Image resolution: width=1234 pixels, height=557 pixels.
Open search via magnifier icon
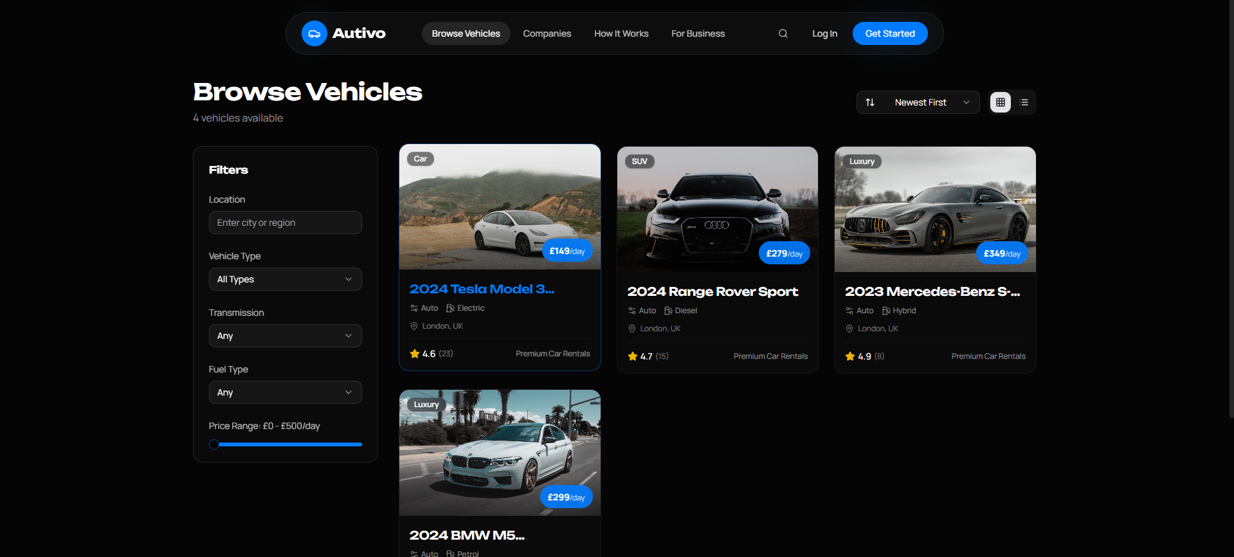tap(783, 33)
